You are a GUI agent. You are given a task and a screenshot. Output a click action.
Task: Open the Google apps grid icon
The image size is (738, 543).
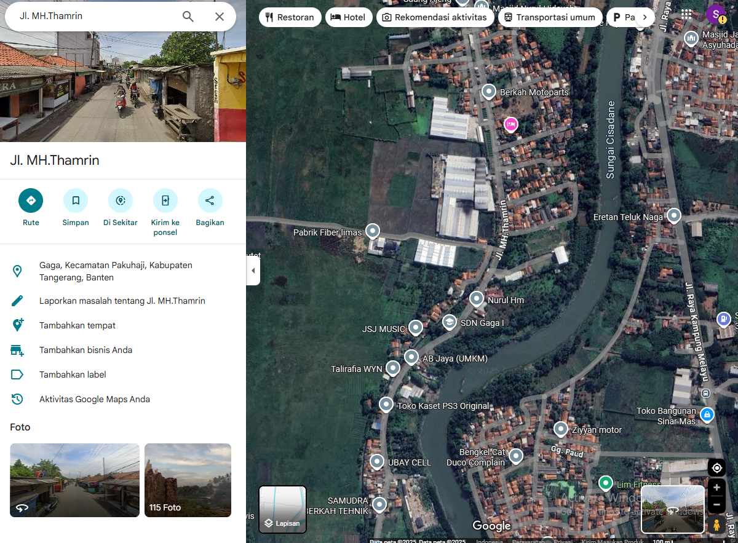point(686,14)
